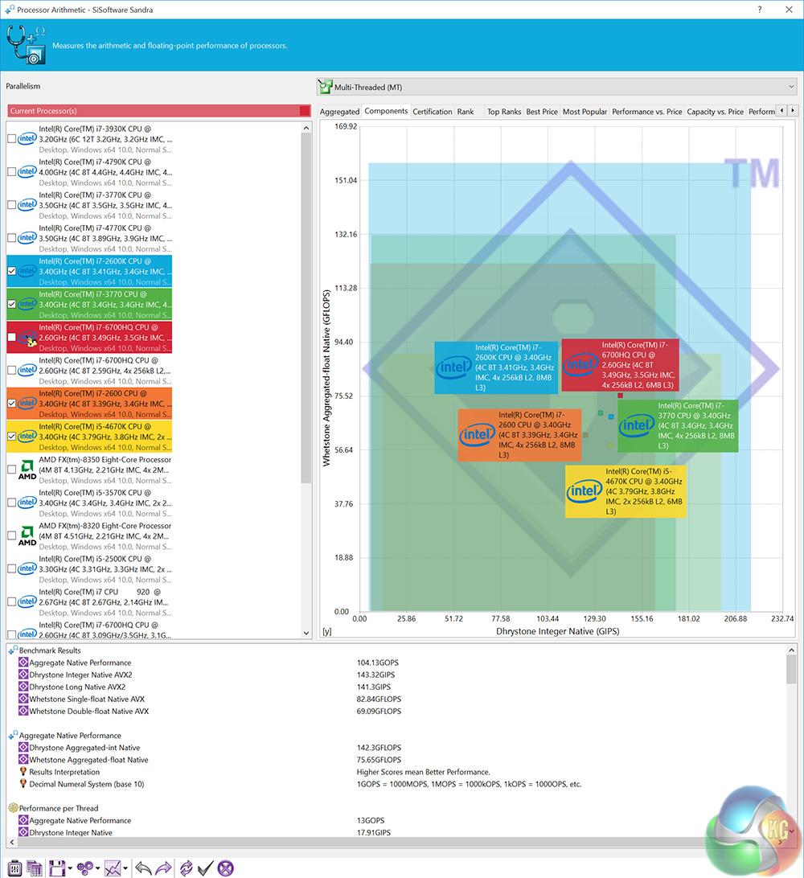Click the Performance per Thread section icon
The height and width of the screenshot is (878, 804).
click(14, 808)
